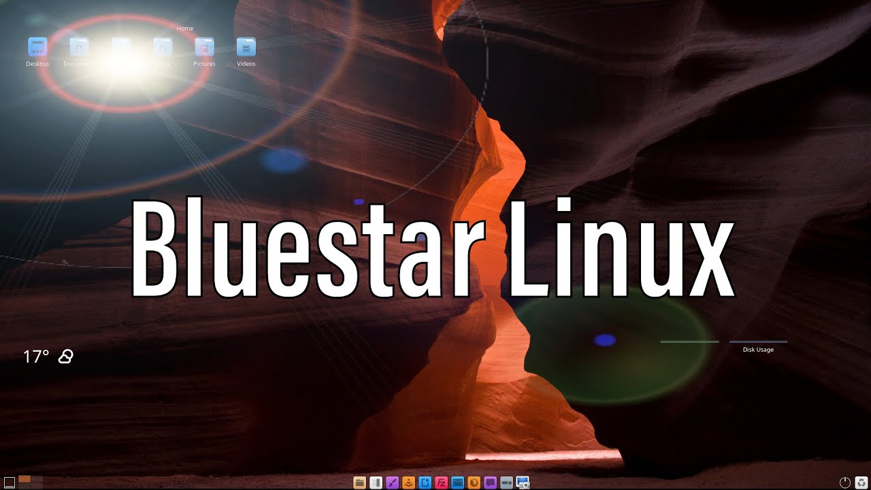
Task: Click the Home folder view title
Action: point(185,29)
